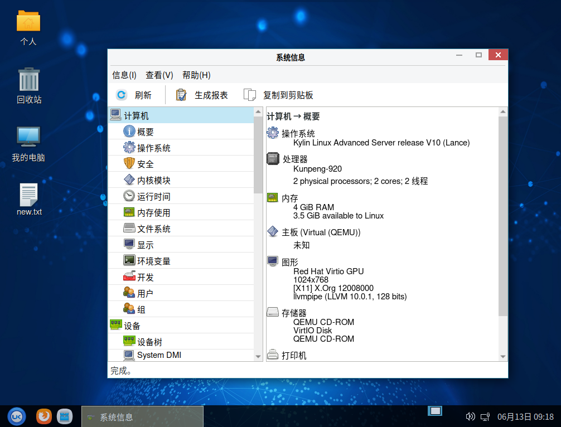Select new.txt file on desktop
Viewport: 561px width, 427px height.
pyautogui.click(x=29, y=200)
